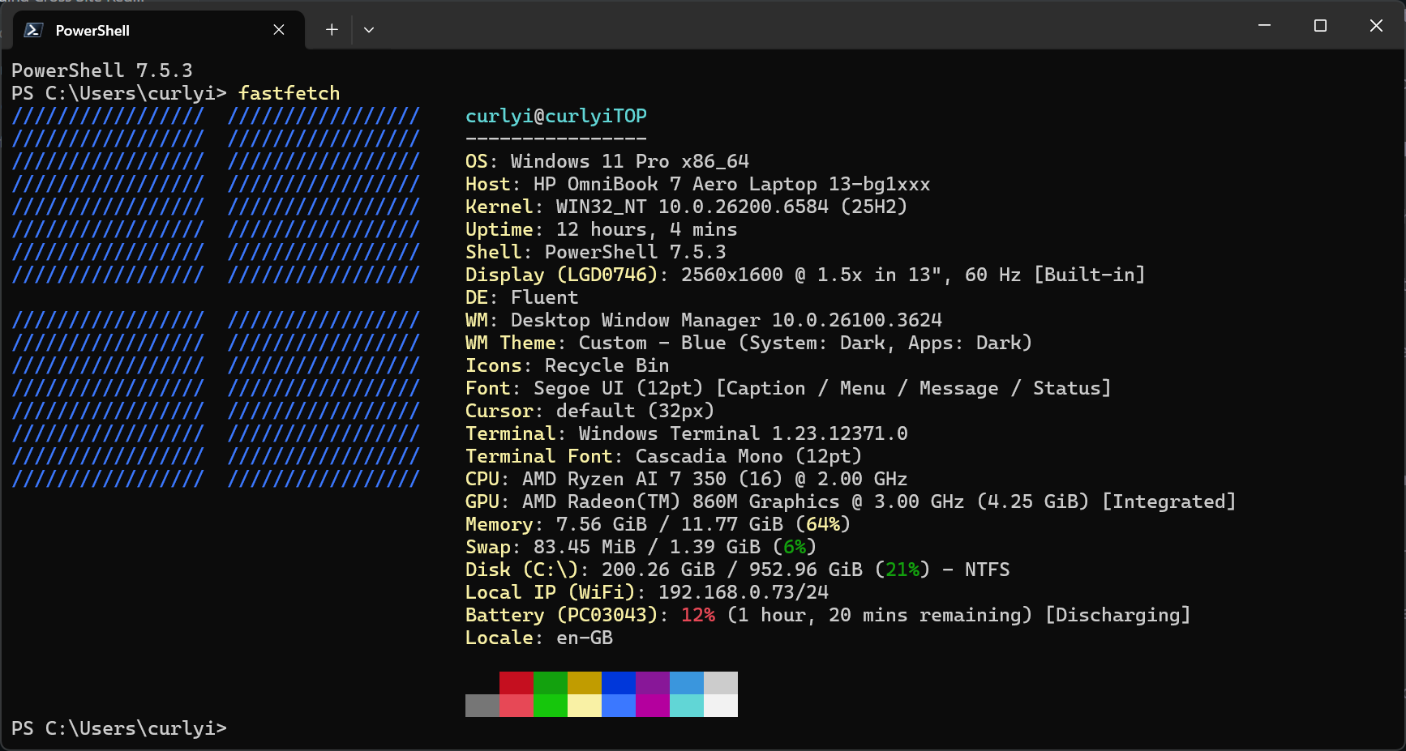Click the gold yellow color block
Viewport: 1406px width, 751px height.
click(584, 683)
